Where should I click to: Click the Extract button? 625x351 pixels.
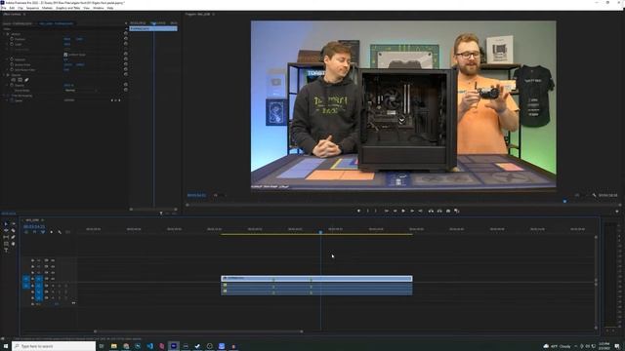point(439,211)
